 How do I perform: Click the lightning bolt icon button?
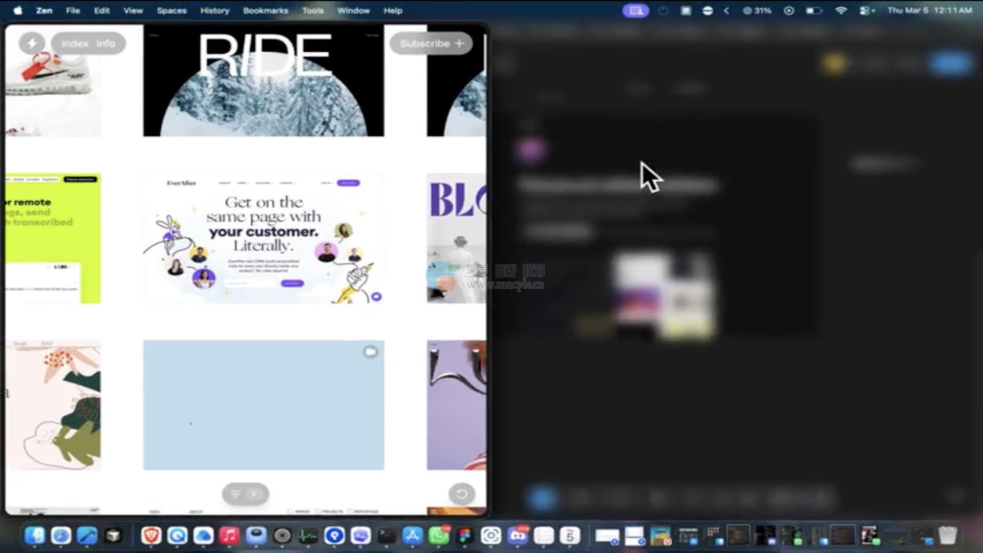pyautogui.click(x=32, y=44)
